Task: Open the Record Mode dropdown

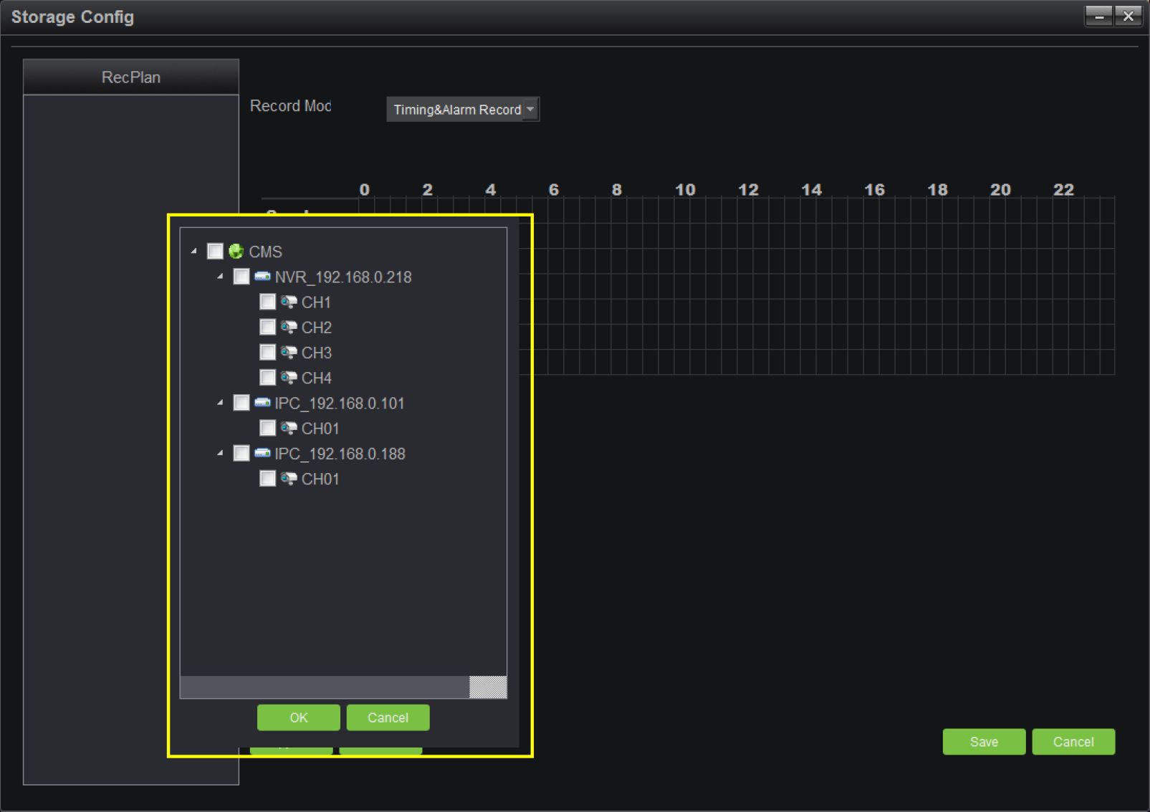Action: point(462,110)
